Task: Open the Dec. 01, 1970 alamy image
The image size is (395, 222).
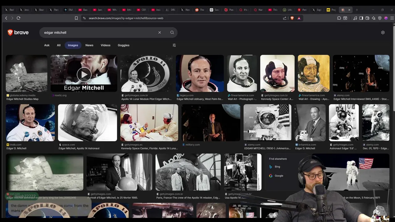Action: pyautogui.click(x=376, y=123)
